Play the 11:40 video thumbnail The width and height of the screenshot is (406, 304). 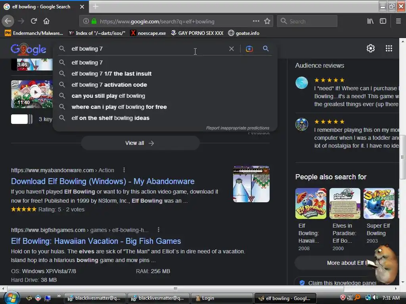[x=32, y=94]
